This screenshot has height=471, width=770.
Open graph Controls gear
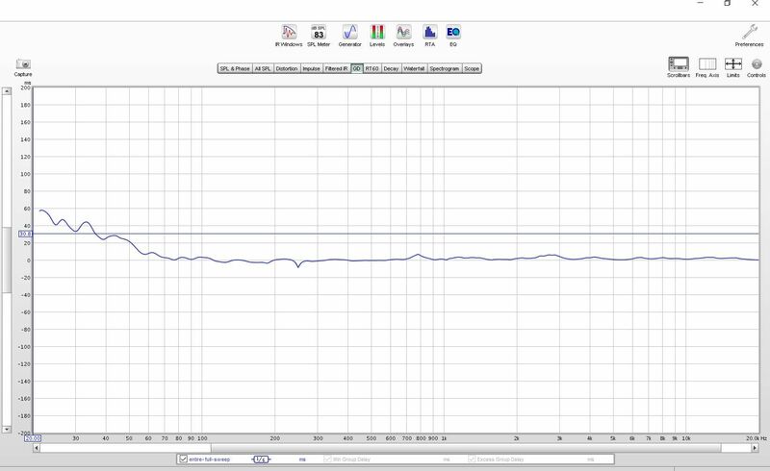[x=757, y=67]
